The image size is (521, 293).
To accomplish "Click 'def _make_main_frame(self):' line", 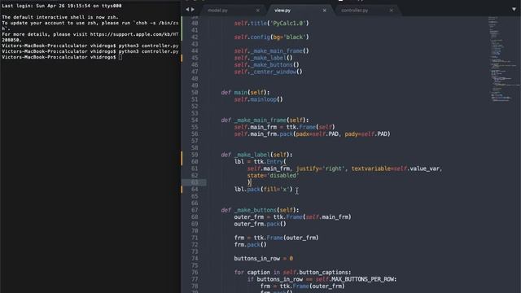I will (265, 120).
